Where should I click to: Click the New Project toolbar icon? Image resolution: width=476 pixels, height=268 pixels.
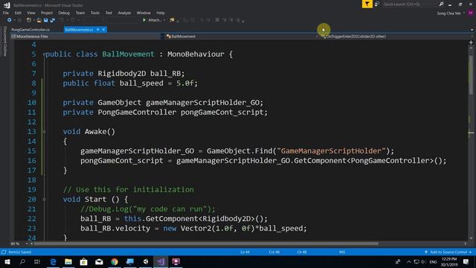(x=29, y=20)
